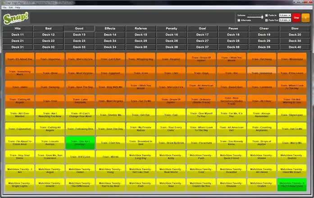Play Train - Latin Interlude
Viewport: 314px width, 198px height.
click(80, 101)
